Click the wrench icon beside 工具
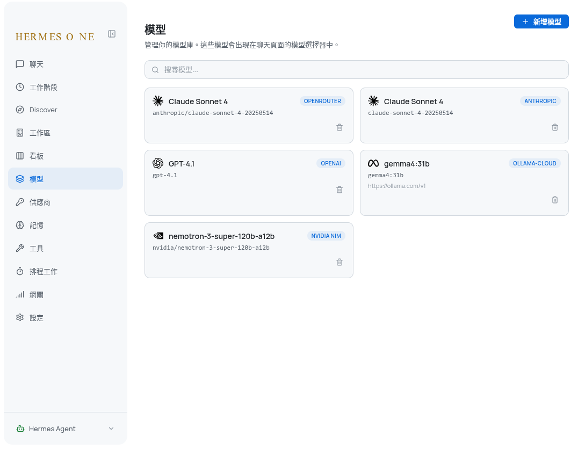 (x=20, y=248)
